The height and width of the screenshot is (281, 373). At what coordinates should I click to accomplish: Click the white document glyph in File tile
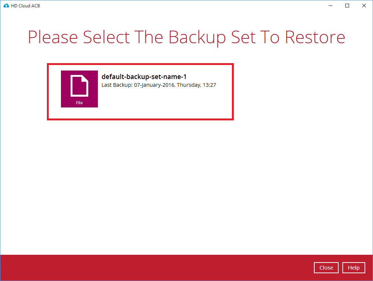pos(79,86)
